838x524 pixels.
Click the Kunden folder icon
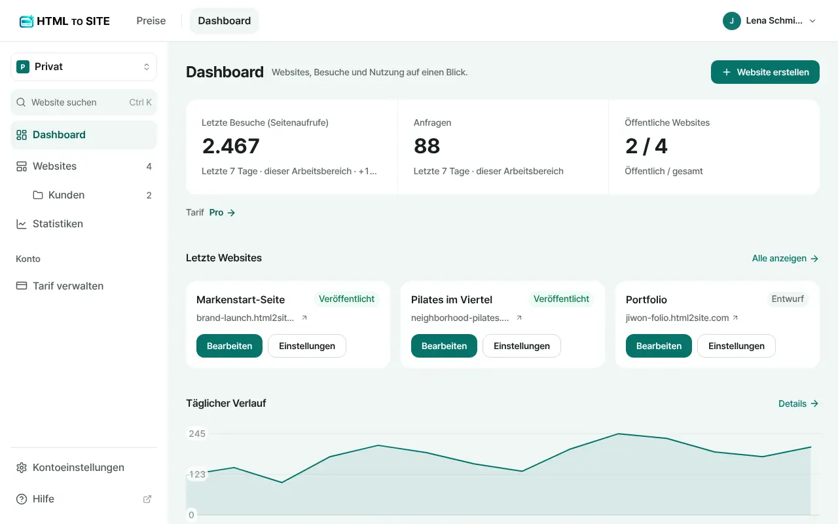(37, 195)
